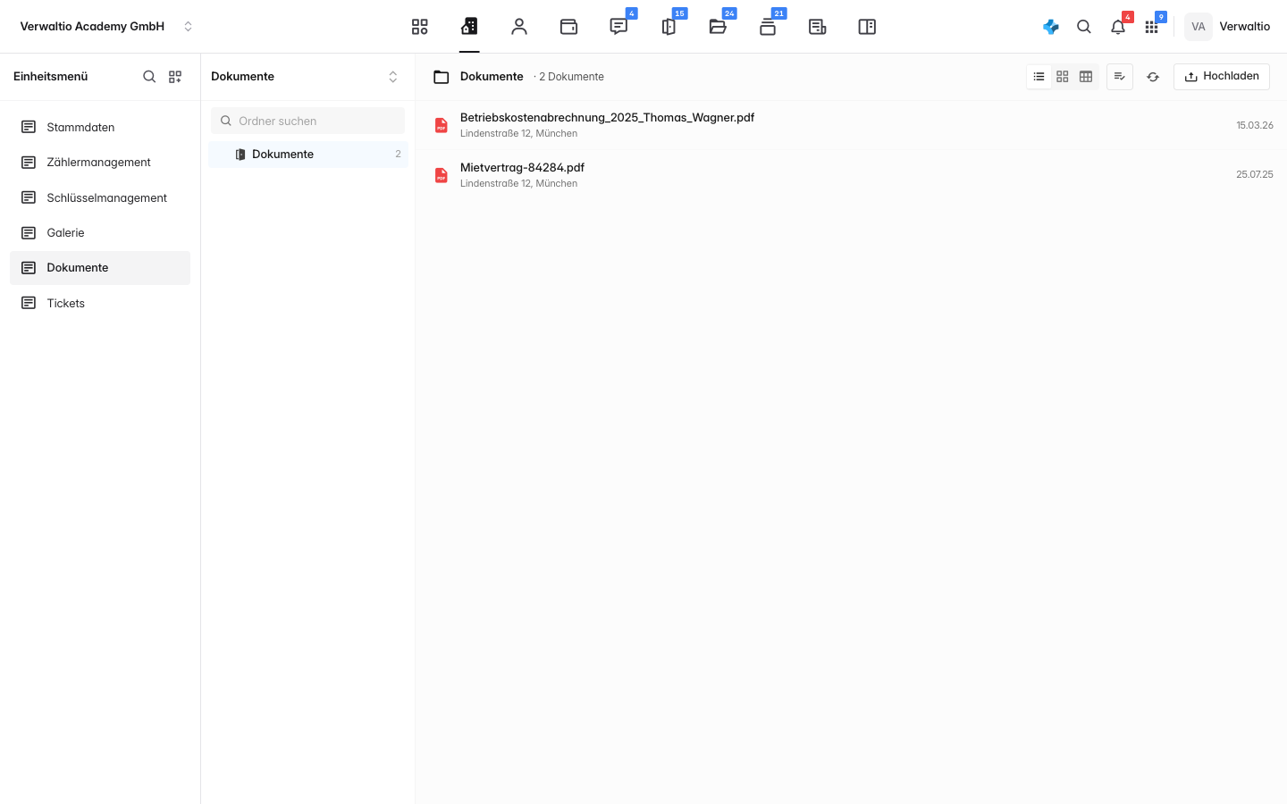The width and height of the screenshot is (1287, 804).
Task: Switch to grid view
Action: coord(1063,77)
